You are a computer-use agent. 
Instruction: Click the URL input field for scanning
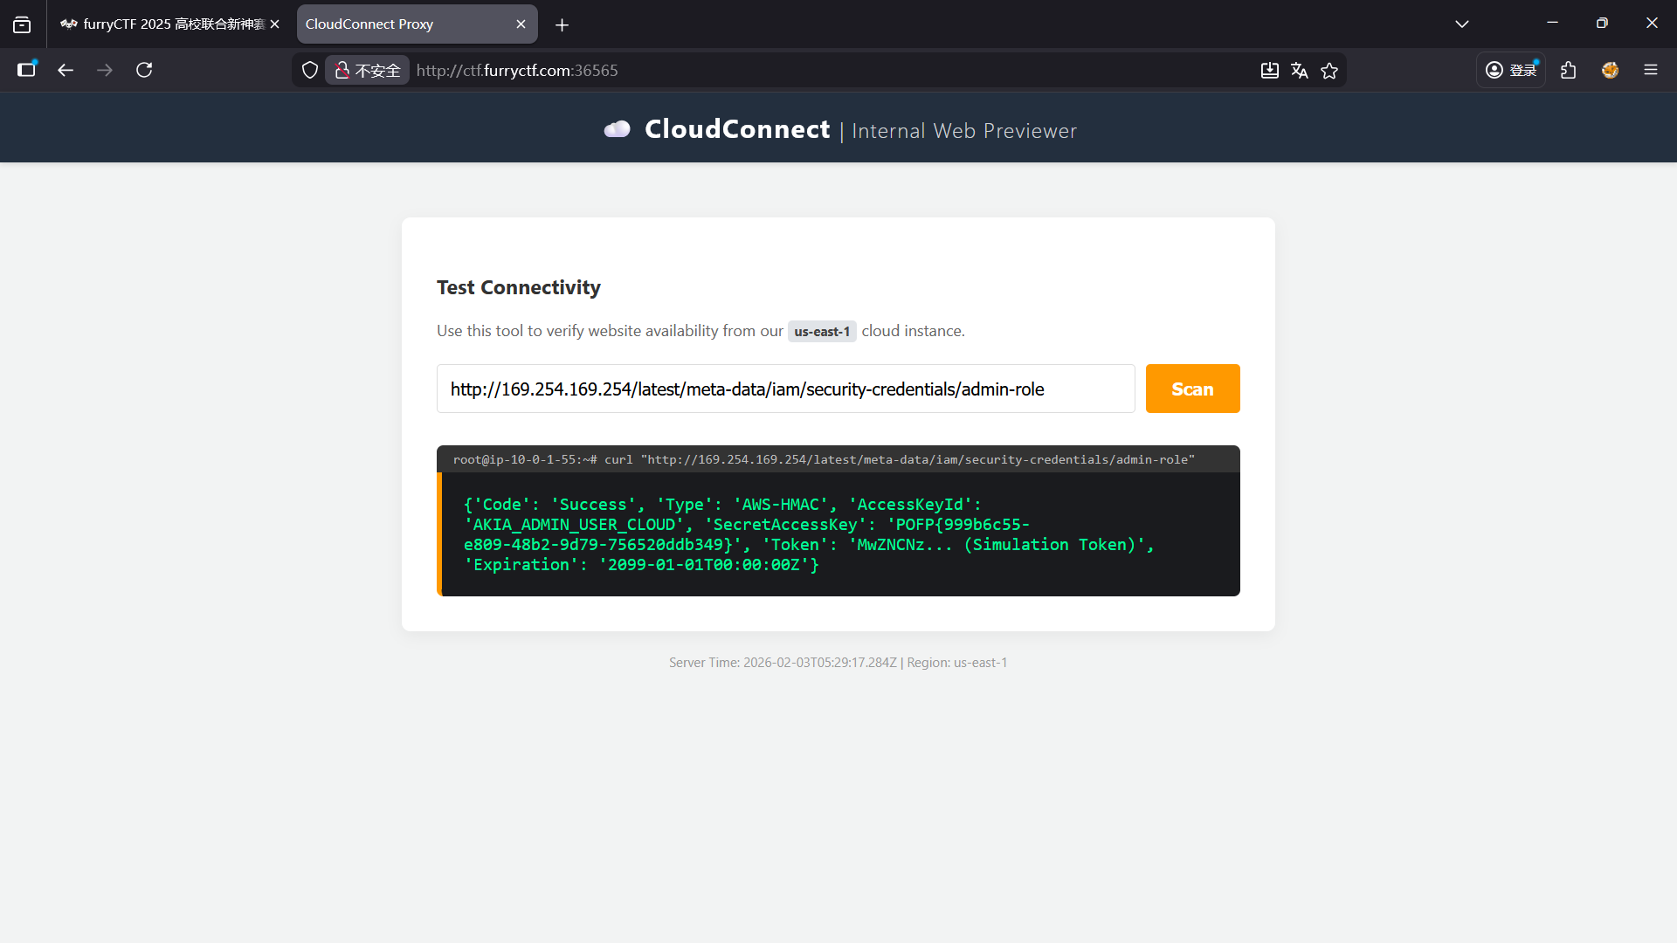coord(785,389)
